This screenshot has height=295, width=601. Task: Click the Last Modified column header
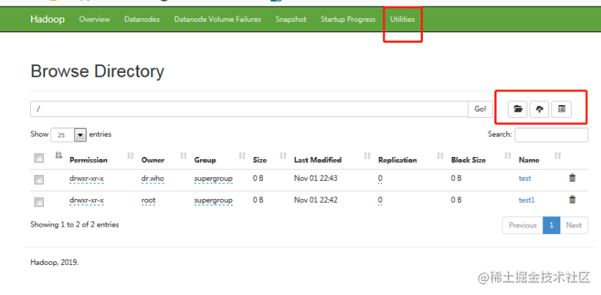coord(318,160)
